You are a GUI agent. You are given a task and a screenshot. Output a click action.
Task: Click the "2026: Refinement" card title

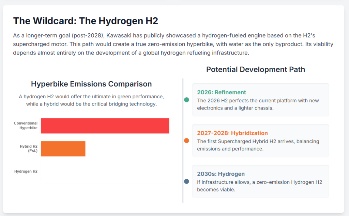222,92
